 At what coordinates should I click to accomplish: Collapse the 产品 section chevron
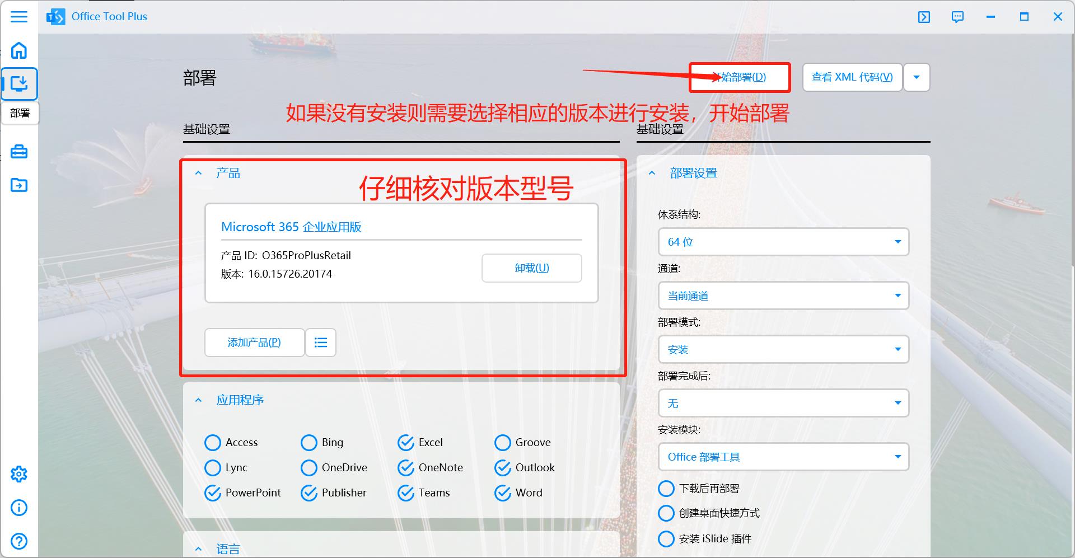coord(198,172)
